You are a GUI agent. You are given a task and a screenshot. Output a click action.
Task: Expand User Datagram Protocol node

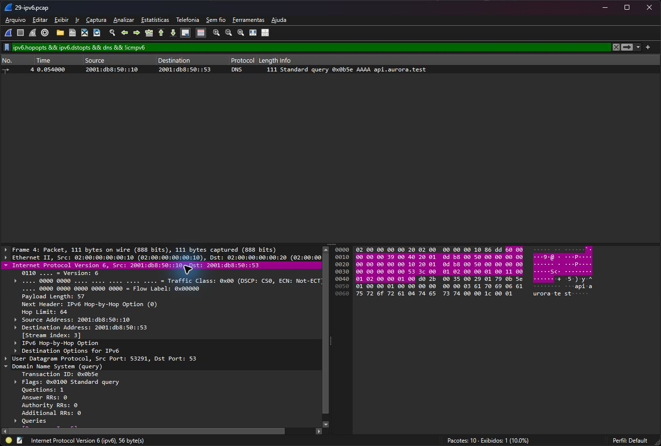[6, 359]
